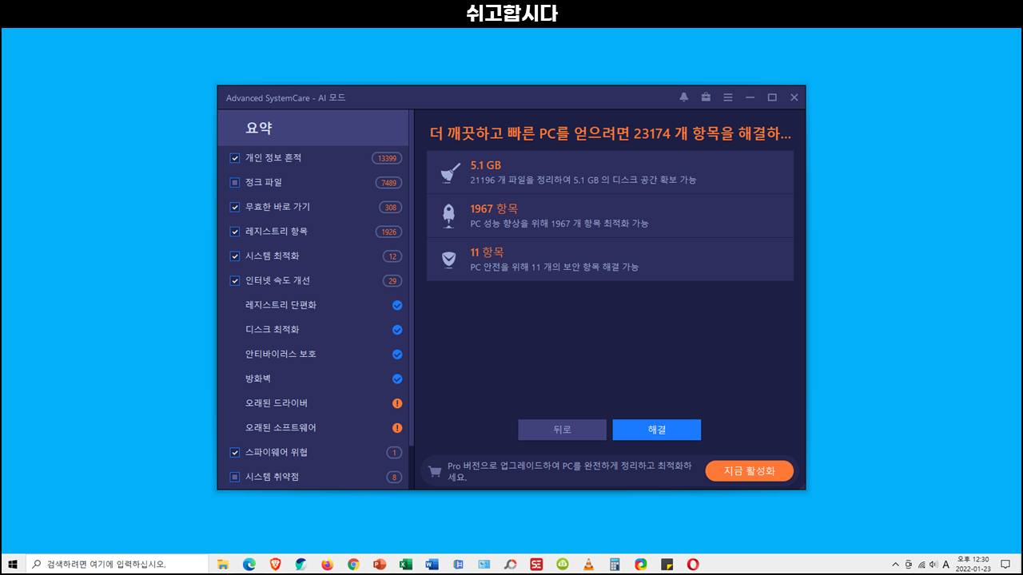1023x575 pixels.
Task: Click the orange warning icon for 오래된 소프트웨어
Action: point(397,428)
